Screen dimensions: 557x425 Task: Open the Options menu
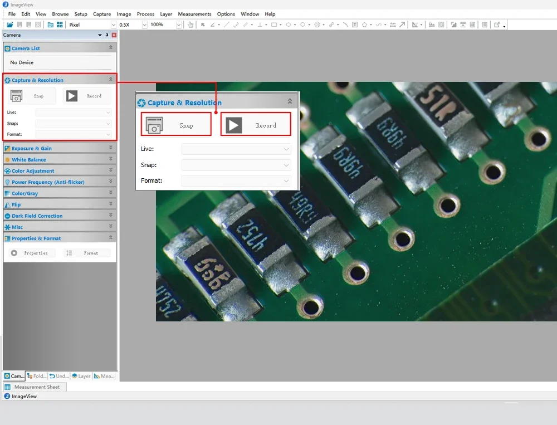click(226, 14)
